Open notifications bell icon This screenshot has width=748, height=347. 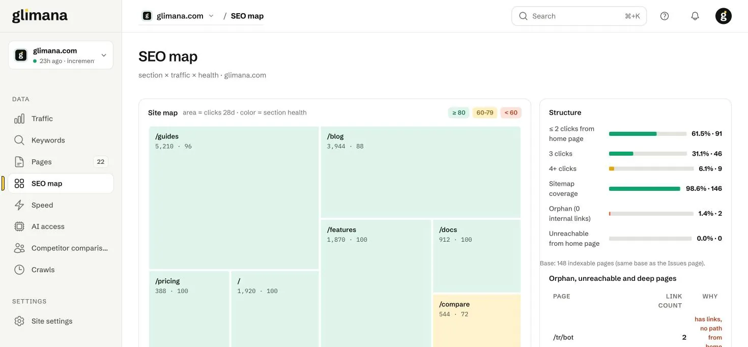(x=695, y=16)
